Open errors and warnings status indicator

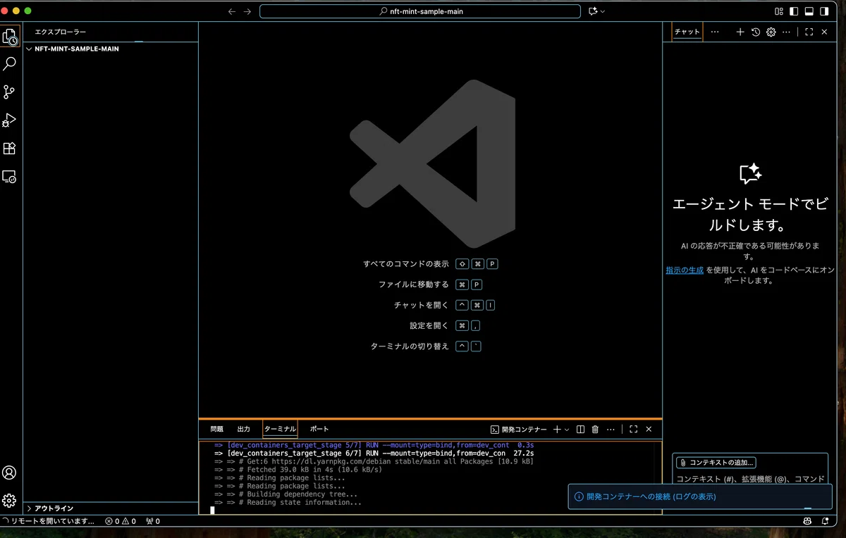click(x=121, y=521)
